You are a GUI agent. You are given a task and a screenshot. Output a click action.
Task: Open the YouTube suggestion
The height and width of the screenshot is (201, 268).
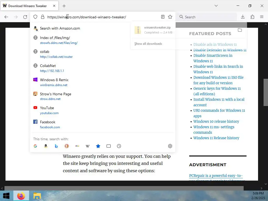[x=103, y=110]
